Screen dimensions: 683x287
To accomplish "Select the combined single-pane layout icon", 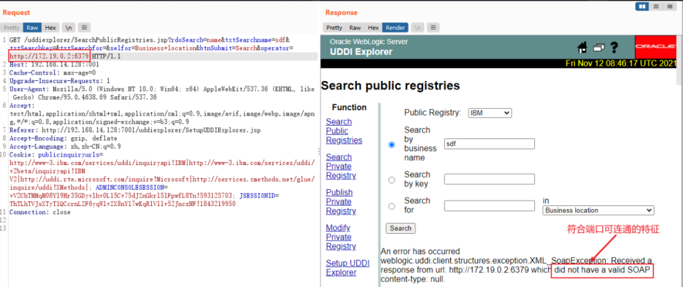I will click(x=668, y=6).
